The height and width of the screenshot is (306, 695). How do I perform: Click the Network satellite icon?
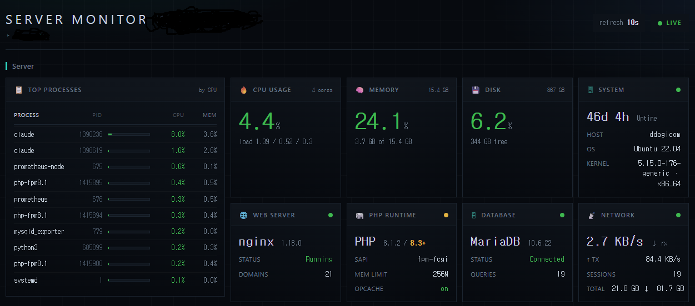tap(591, 215)
